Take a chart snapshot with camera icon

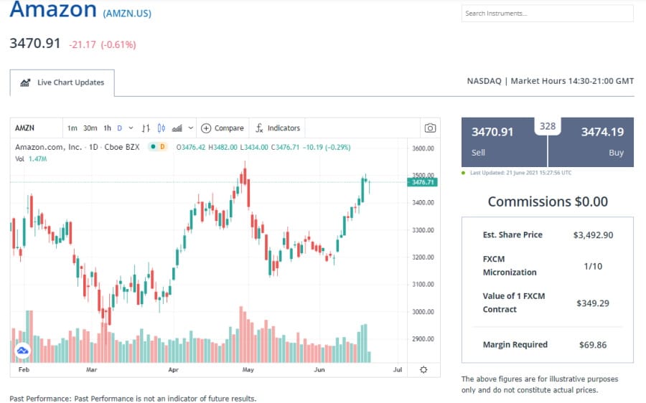430,128
